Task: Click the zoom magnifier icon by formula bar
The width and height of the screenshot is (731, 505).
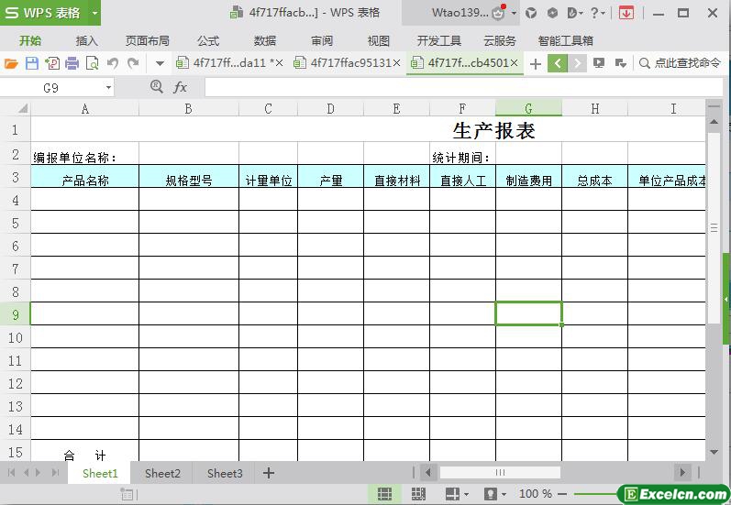Action: tap(157, 87)
